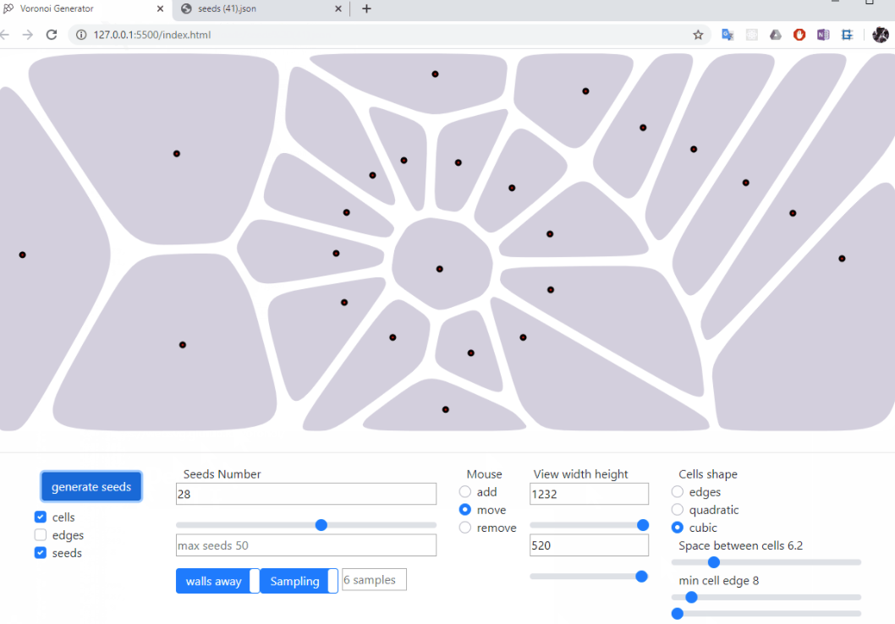
Task: Open the OneNote Web Clipper extension
Action: pos(822,35)
